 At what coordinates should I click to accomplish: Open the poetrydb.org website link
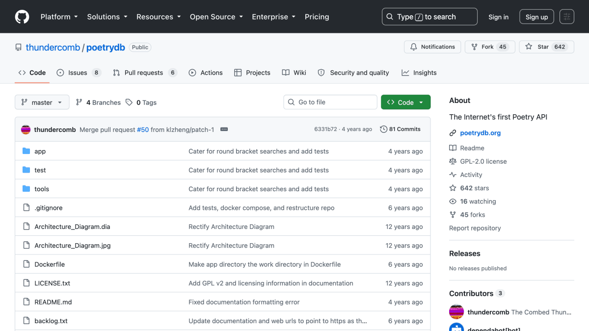point(481,133)
